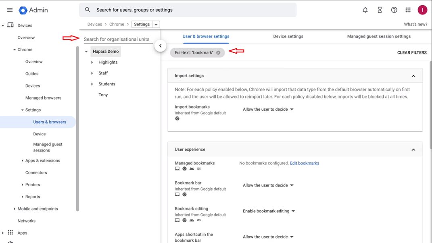Screen dimensions: 432x243
Task: Click the Devices icon in sidebar
Action: [x=10, y=25]
